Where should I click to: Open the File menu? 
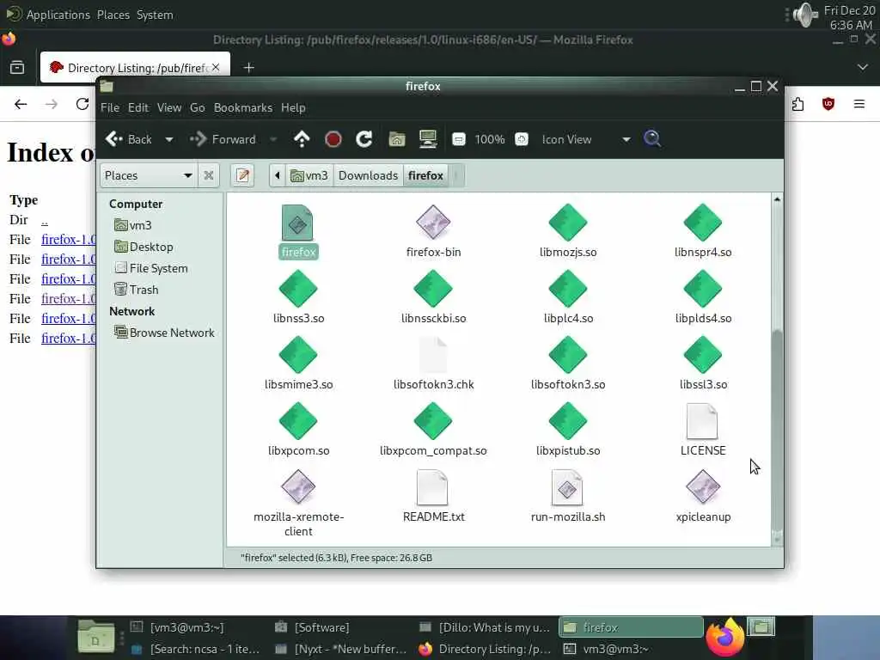pos(110,107)
